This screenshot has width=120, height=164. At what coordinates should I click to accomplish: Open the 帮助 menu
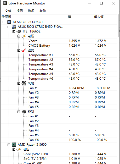42,11
